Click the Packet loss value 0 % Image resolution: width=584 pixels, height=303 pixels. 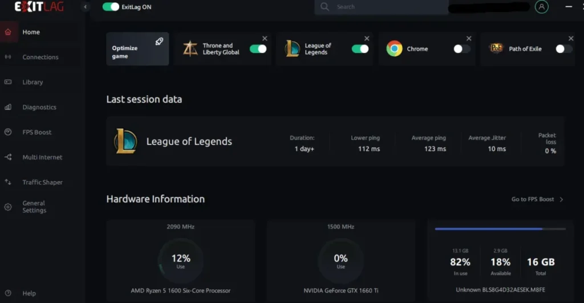pos(550,150)
